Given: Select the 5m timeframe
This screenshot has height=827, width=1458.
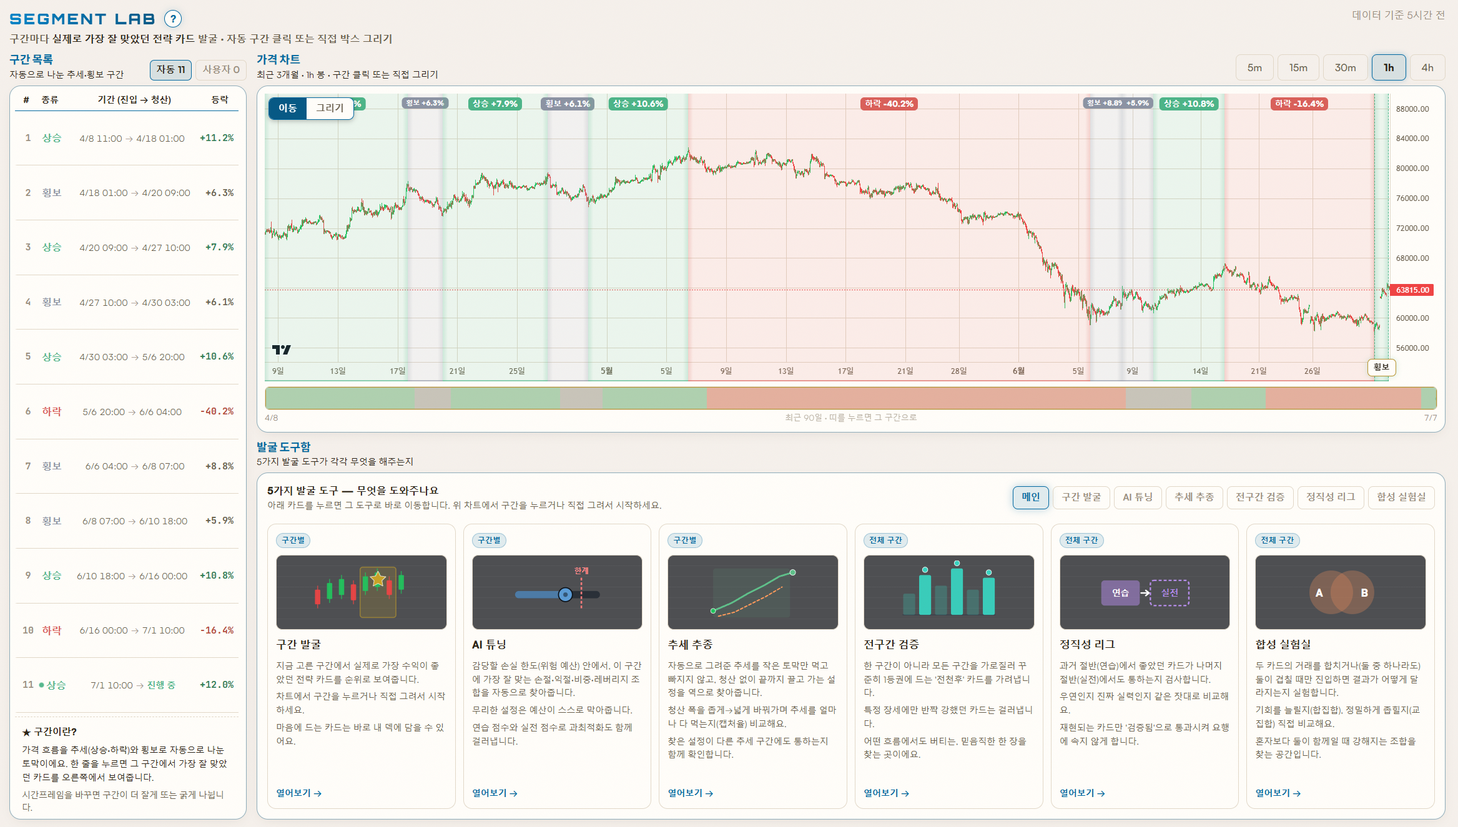Looking at the screenshot, I should 1254,67.
